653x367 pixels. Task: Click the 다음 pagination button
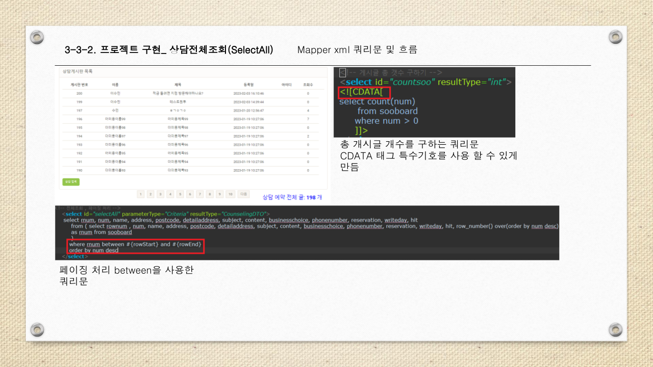tap(243, 194)
